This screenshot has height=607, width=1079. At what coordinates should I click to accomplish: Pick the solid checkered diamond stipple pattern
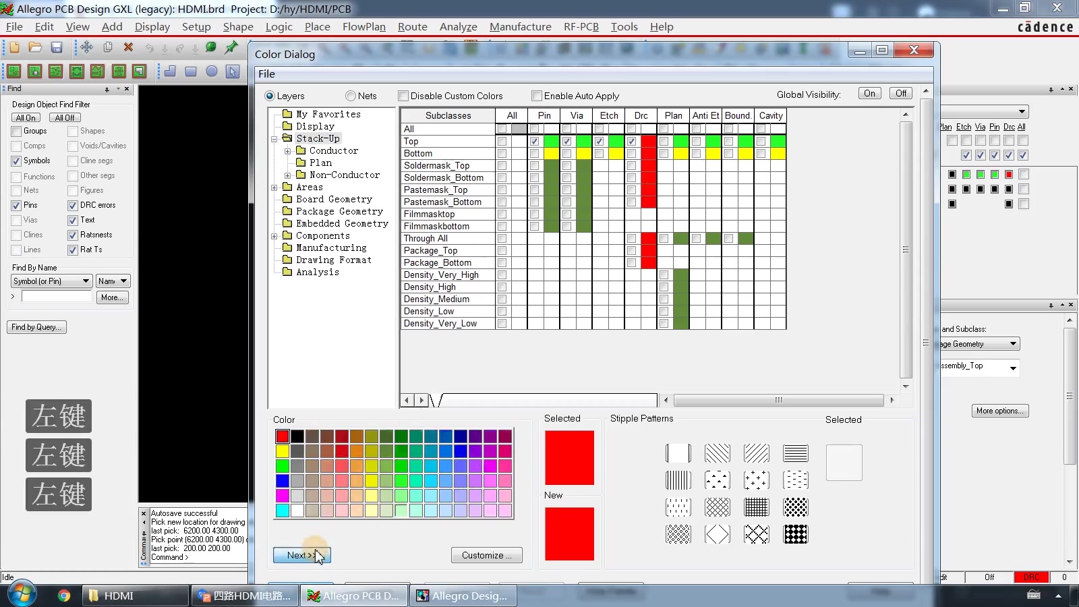pyautogui.click(x=796, y=534)
